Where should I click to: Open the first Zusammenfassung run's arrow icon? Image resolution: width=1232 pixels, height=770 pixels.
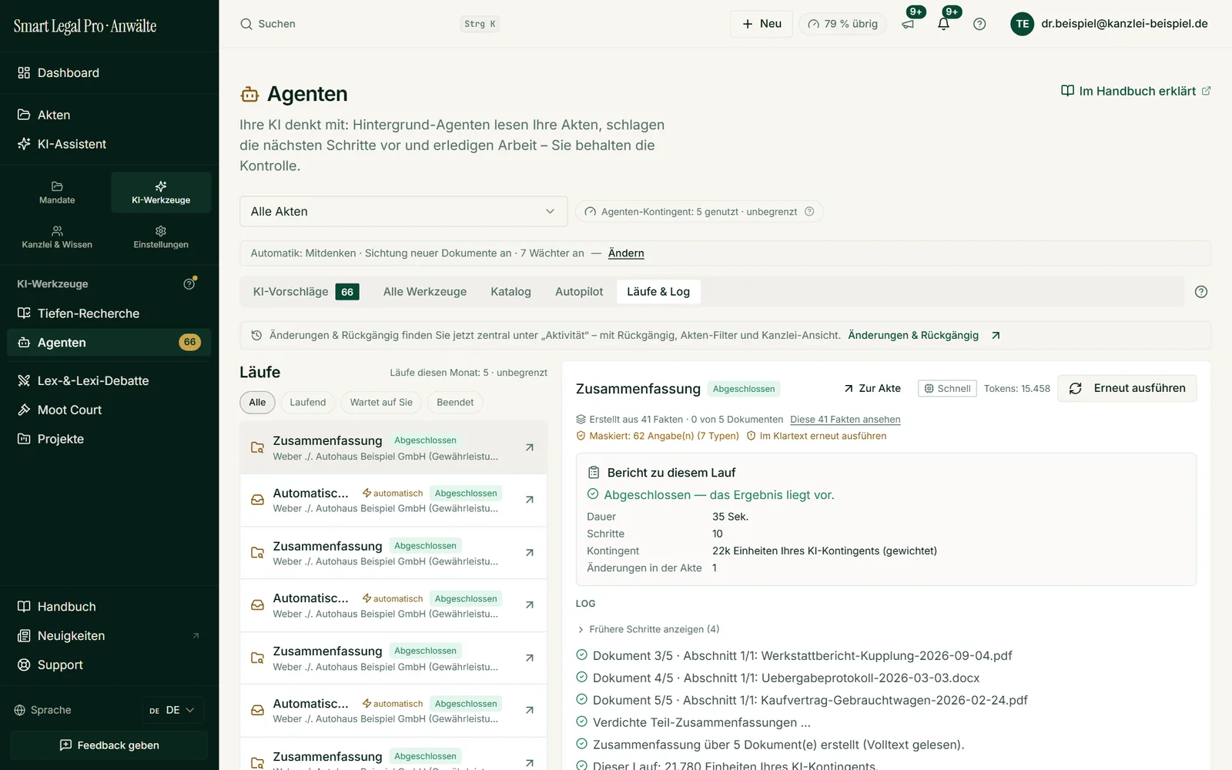pos(530,447)
